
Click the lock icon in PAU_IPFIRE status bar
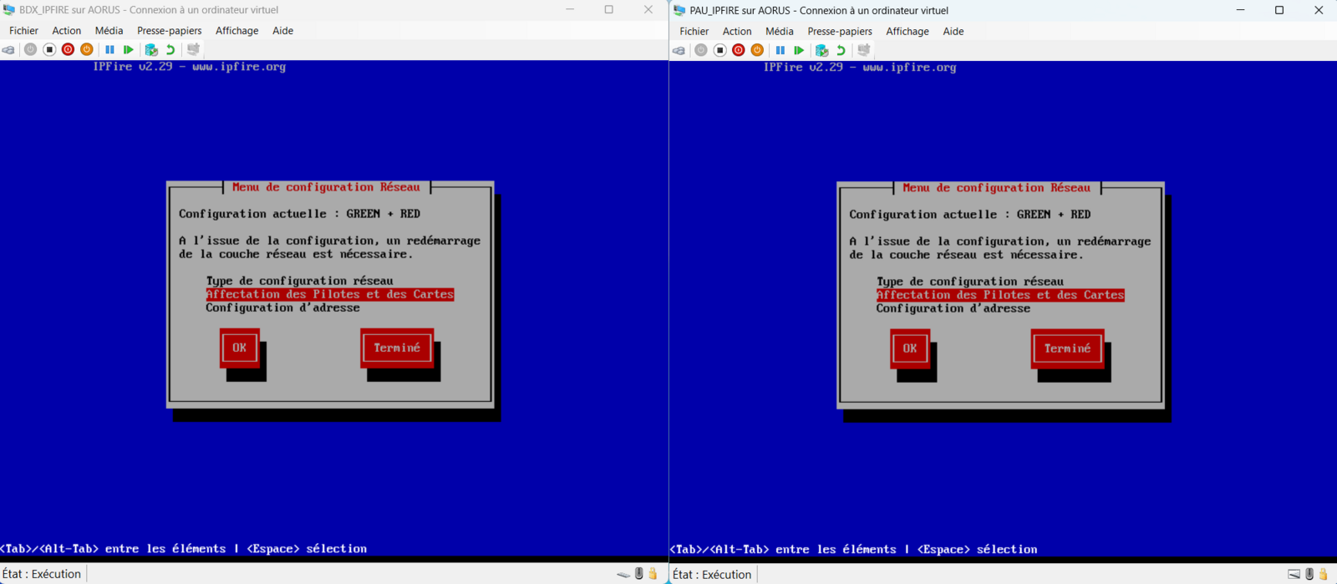(x=1324, y=574)
